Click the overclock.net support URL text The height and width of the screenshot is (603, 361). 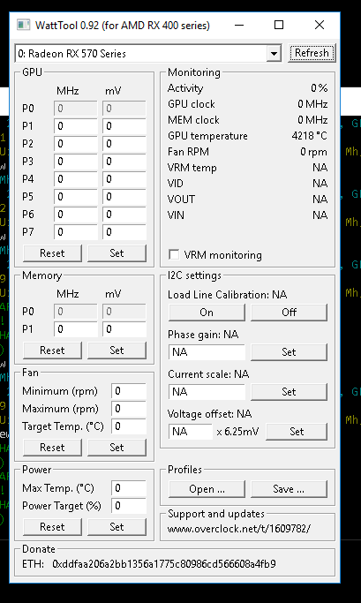[238, 529]
